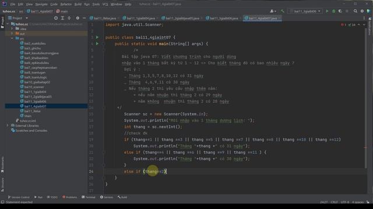The height and width of the screenshot is (209, 373).
Task: Open the Run tool window at bottom
Action: [38, 197]
